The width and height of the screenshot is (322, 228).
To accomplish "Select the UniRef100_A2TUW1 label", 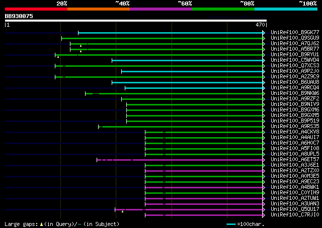I will (x=295, y=198).
